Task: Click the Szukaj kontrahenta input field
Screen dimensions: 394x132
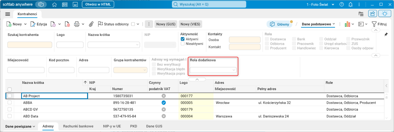Action: [30, 45]
